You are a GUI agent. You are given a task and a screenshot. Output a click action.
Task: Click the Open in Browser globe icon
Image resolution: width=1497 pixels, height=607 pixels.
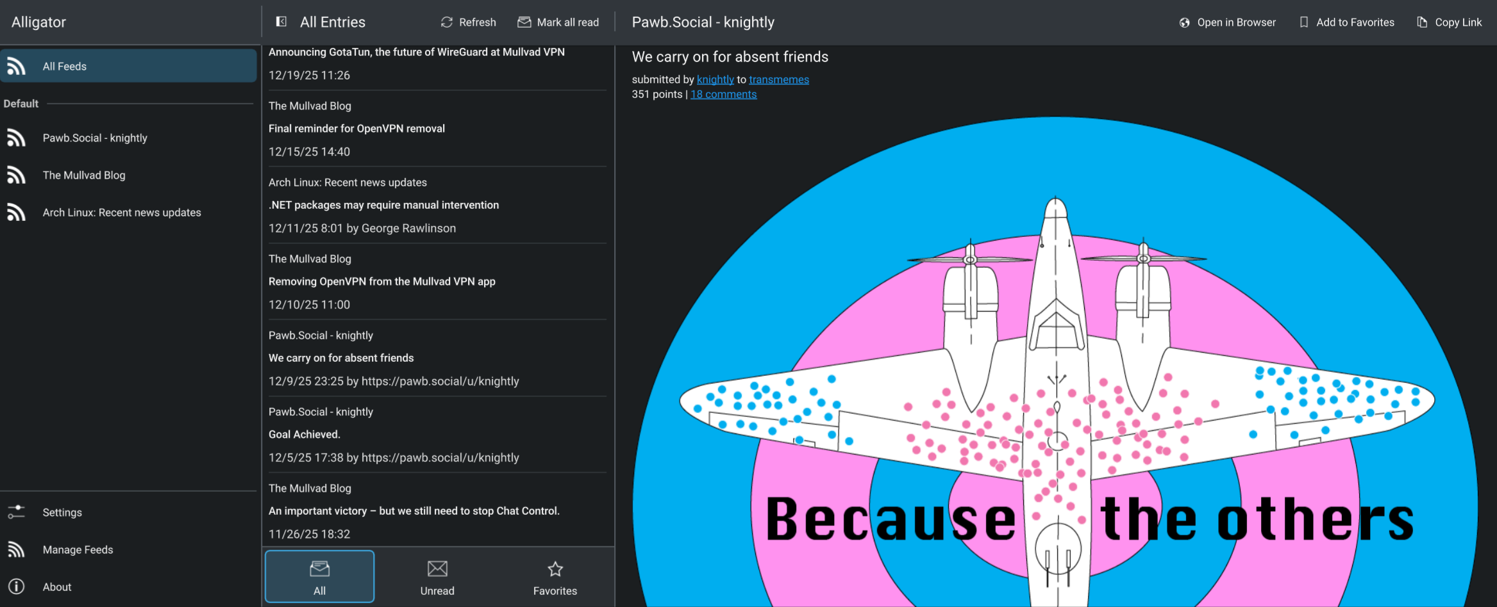tap(1184, 22)
